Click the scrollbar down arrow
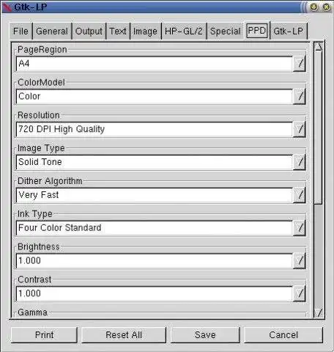Screen dimensions: 334x352 point(319,312)
